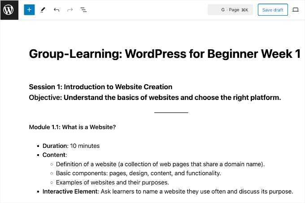Click the page title Group-Learning heading
Viewport: 305px width, 203px height.
tap(165, 54)
